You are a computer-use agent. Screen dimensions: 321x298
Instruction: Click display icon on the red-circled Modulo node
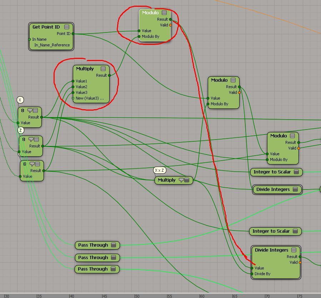164,13
